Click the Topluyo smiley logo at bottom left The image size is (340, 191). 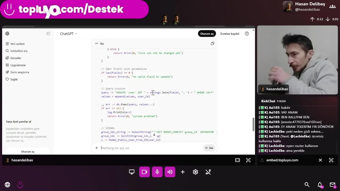pyautogui.click(x=20, y=185)
